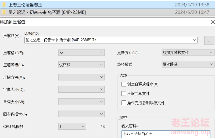Expand the archive name history dropdown arrow
The width and height of the screenshot is (215, 138).
tap(194, 40)
